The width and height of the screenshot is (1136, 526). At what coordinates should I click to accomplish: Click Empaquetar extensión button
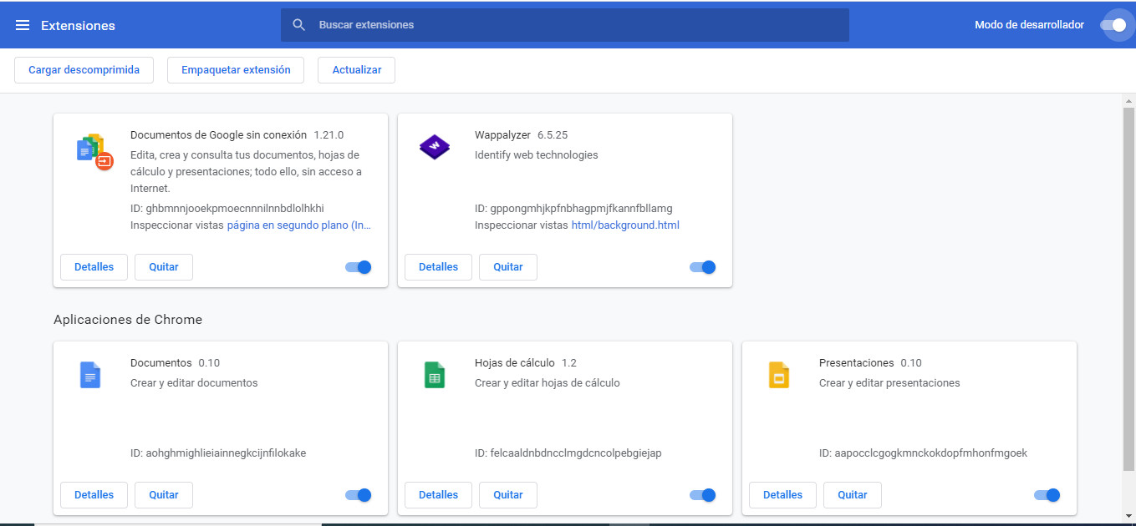coord(236,70)
